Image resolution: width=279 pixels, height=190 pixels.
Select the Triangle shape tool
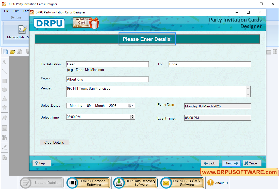(x=4, y=99)
